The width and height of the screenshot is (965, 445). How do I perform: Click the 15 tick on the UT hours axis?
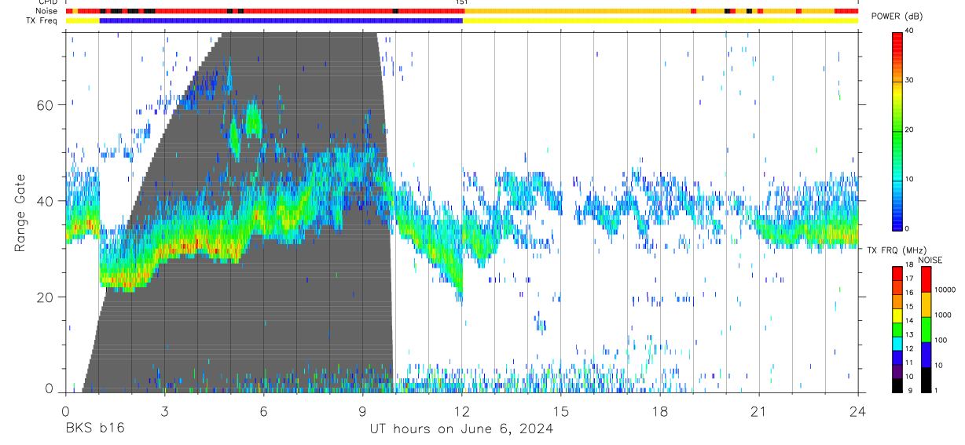561,410
